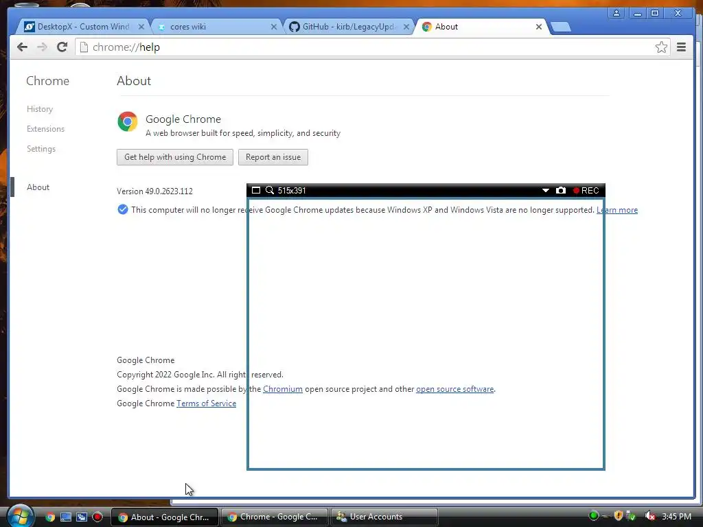Click the red record quick launch icon
Screen dimensions: 703x527
click(97, 517)
